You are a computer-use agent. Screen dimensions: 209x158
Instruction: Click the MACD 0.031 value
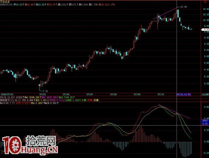click(50, 103)
